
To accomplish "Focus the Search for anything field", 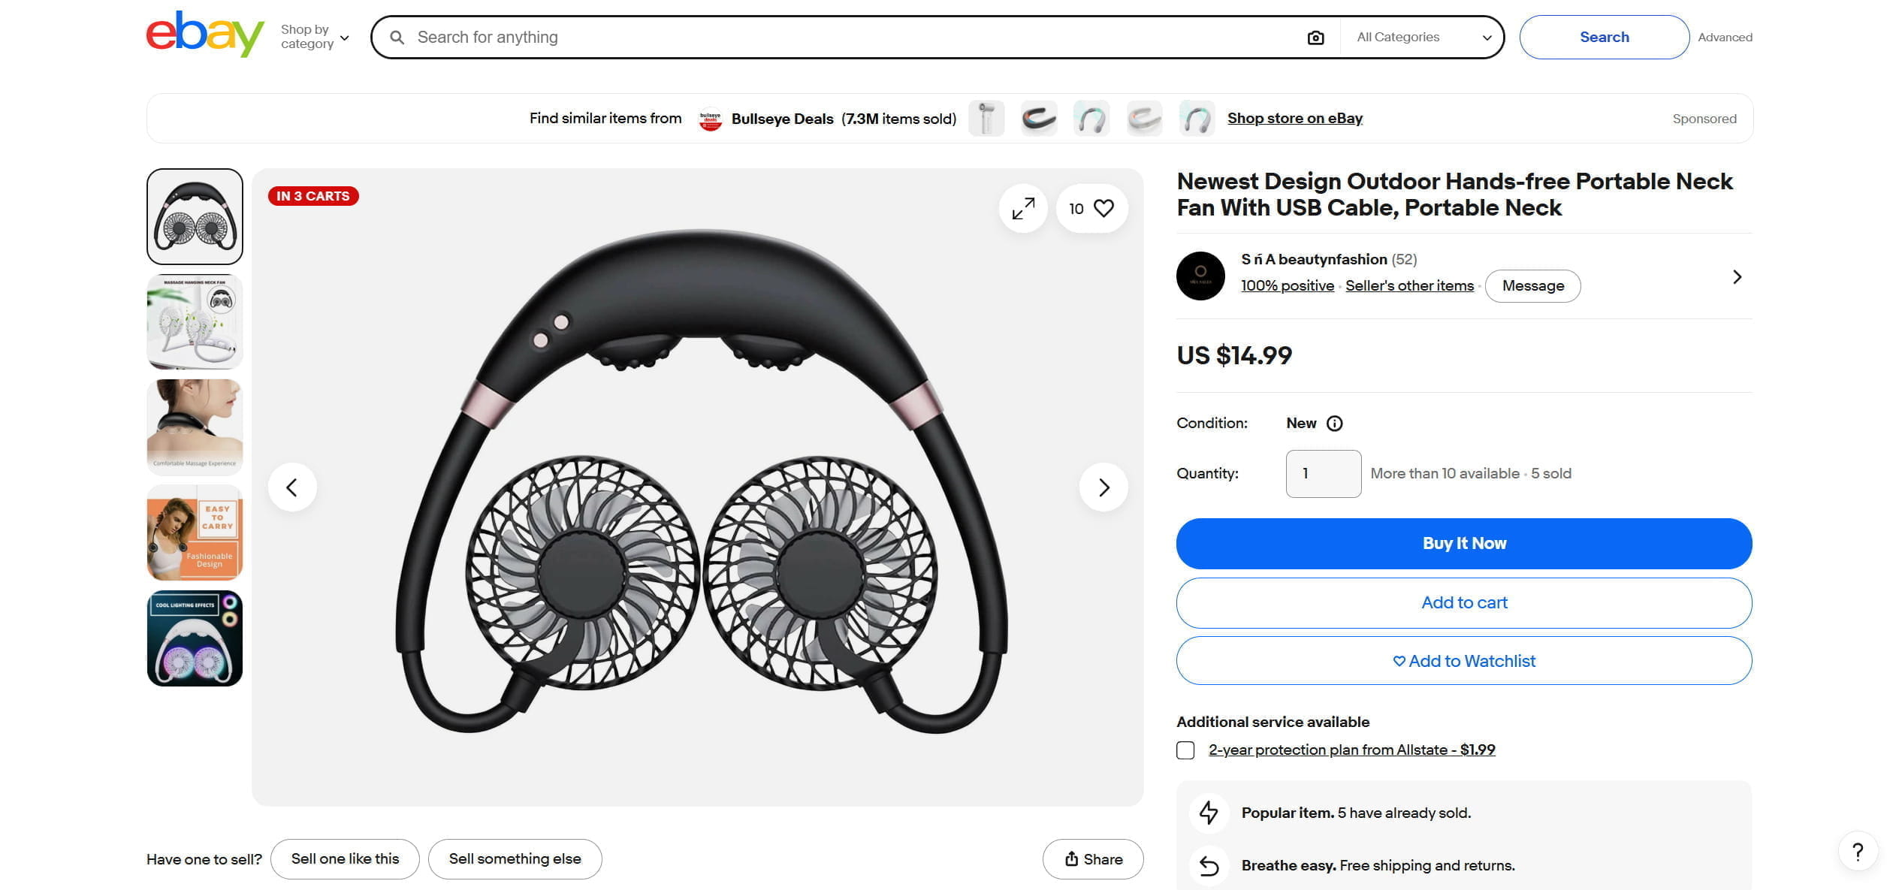I will click(x=856, y=37).
